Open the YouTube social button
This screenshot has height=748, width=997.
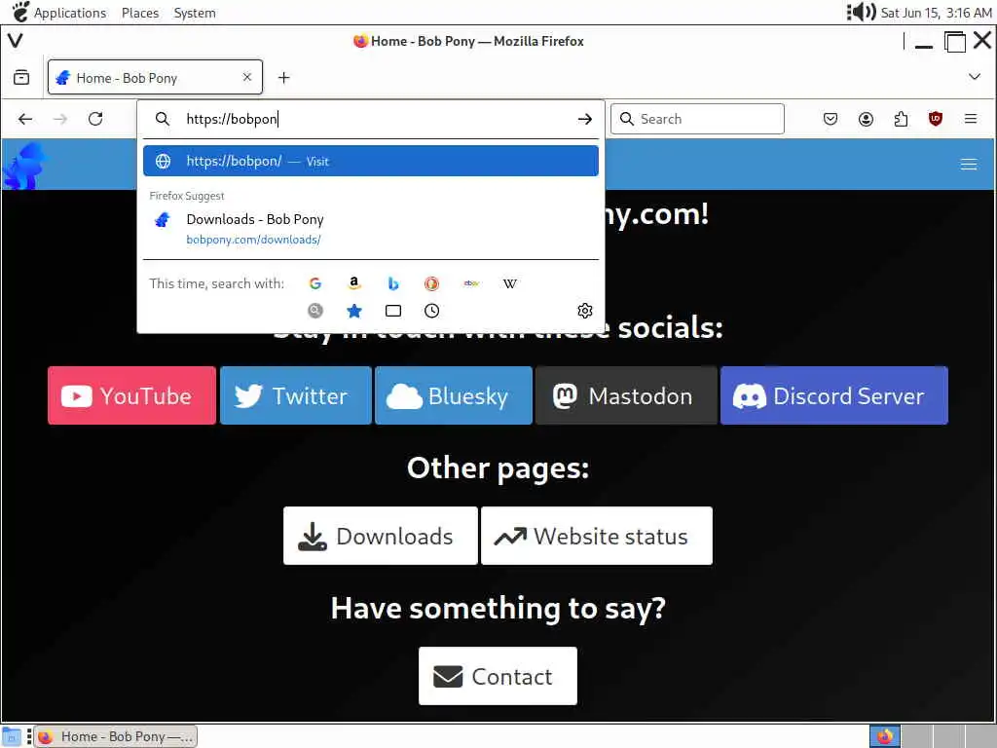coord(131,395)
